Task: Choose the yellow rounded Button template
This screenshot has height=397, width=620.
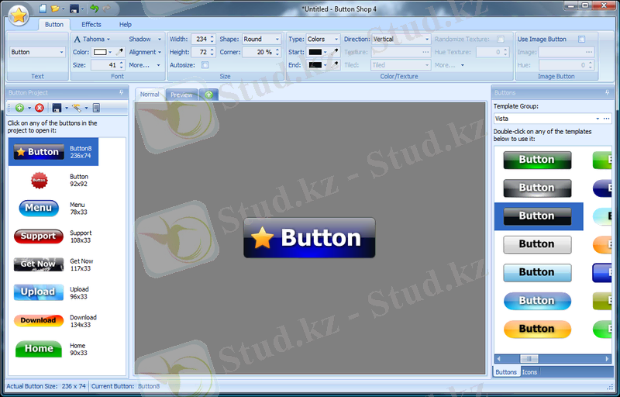Action: [x=537, y=329]
